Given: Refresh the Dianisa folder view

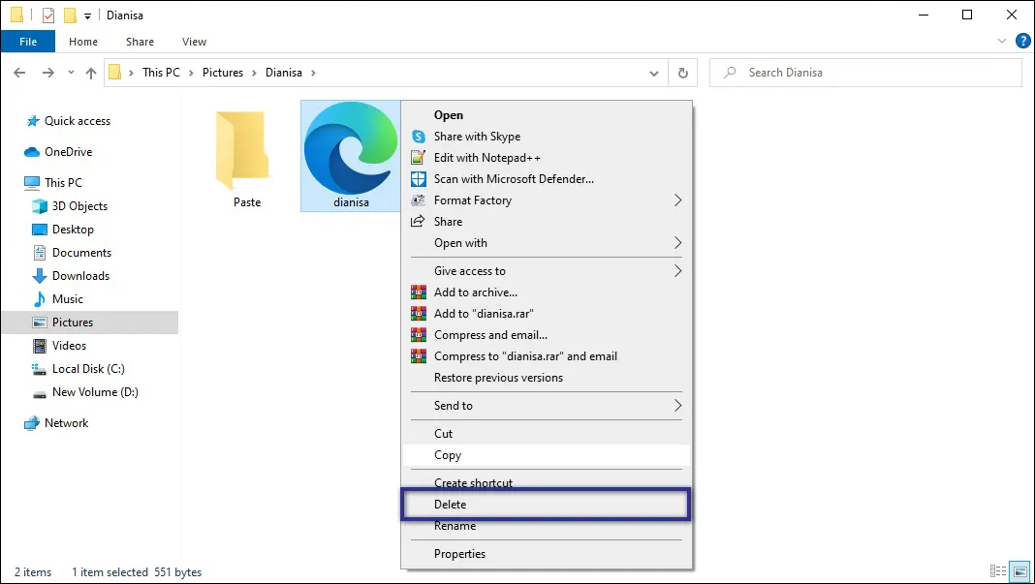Looking at the screenshot, I should click(683, 72).
